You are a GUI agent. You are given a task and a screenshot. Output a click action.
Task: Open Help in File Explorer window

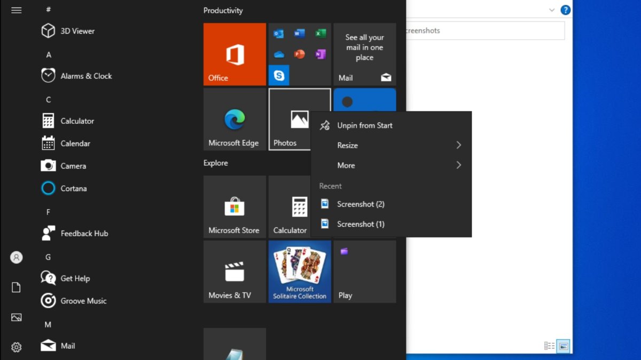pyautogui.click(x=565, y=10)
